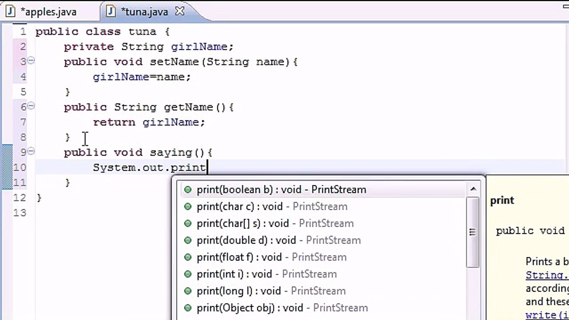The height and width of the screenshot is (320, 569).
Task: Choose print(long l) suggestion
Action: click(x=324, y=291)
